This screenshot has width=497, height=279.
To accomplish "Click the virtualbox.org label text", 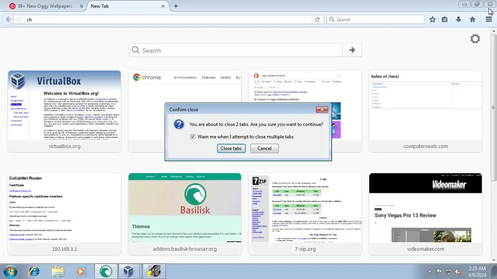I will pyautogui.click(x=64, y=146).
